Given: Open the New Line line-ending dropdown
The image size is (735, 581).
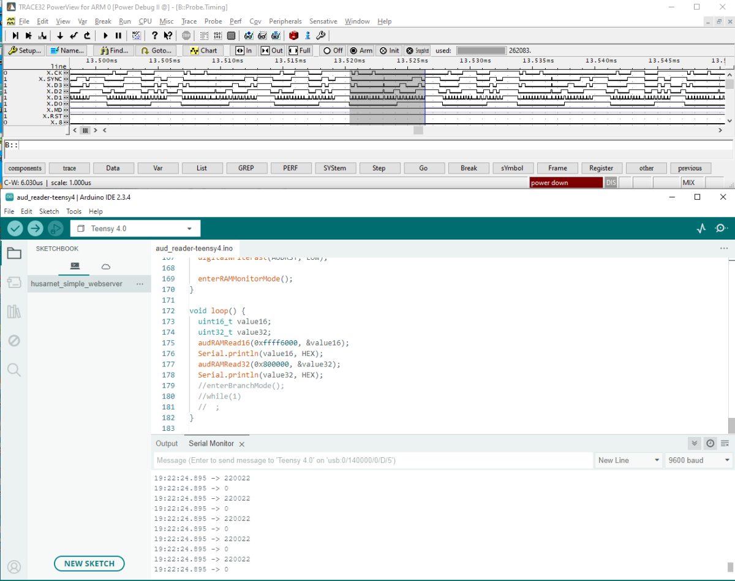Looking at the screenshot, I should tap(628, 460).
